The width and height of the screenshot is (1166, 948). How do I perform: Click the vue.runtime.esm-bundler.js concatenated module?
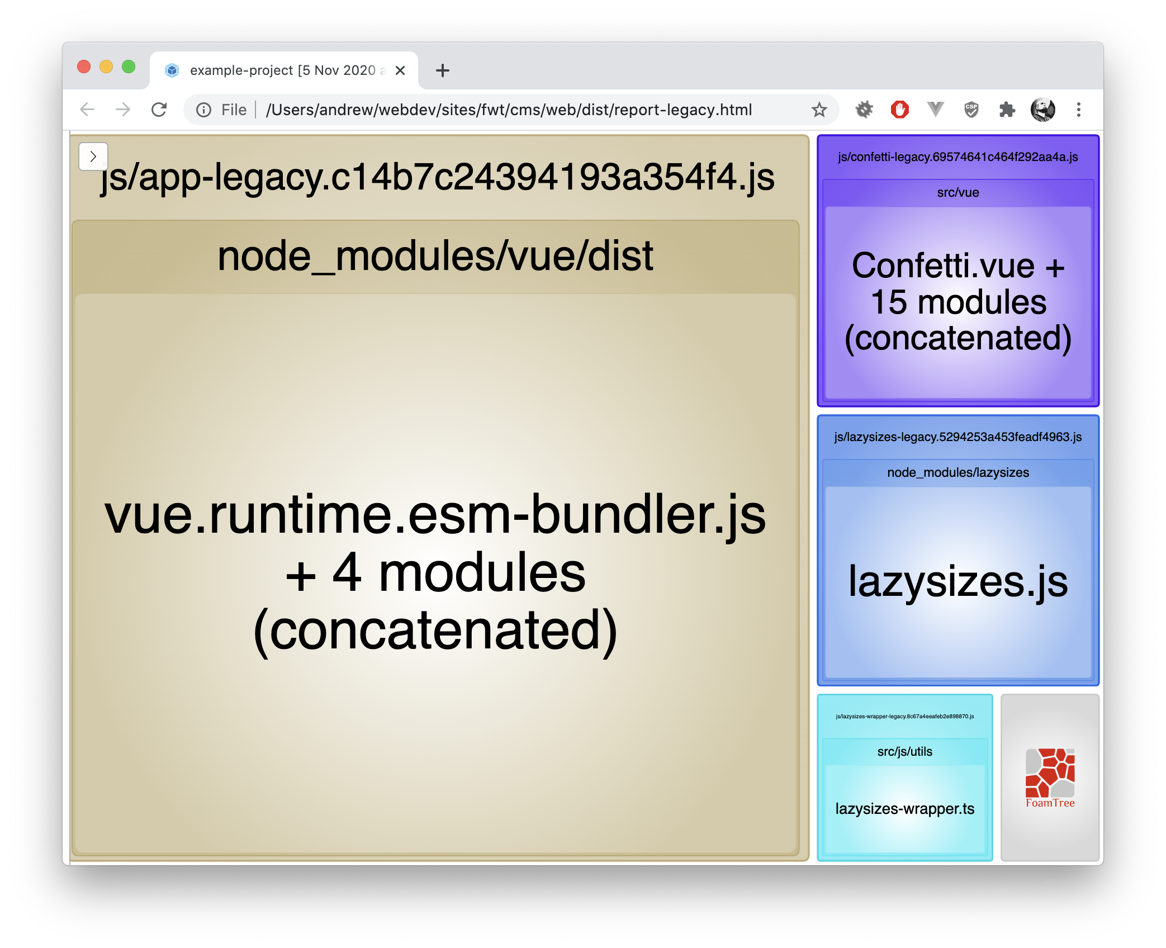point(435,573)
